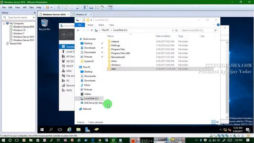
Task: Open the address bar history dropdown
Action: (x=173, y=30)
